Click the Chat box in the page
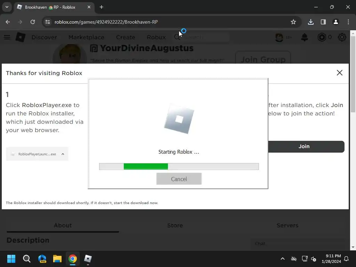The image size is (356, 267). 298,244
